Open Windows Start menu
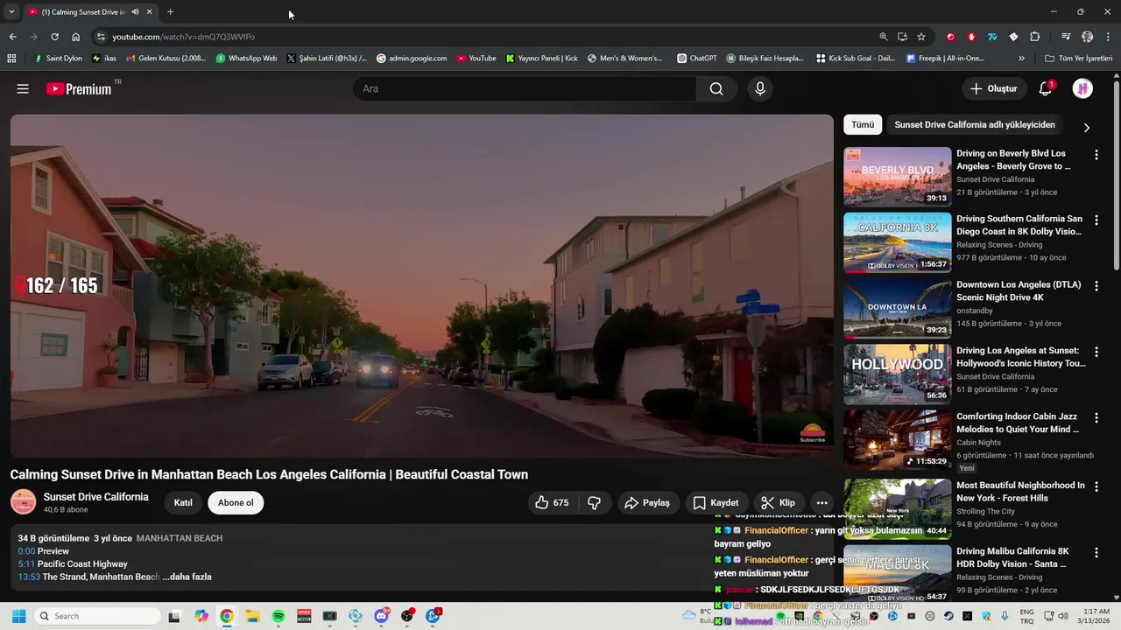The height and width of the screenshot is (630, 1121). [18, 616]
